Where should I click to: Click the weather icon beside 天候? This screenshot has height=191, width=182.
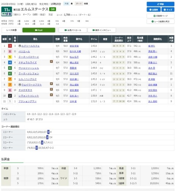[x=72, y=4]
